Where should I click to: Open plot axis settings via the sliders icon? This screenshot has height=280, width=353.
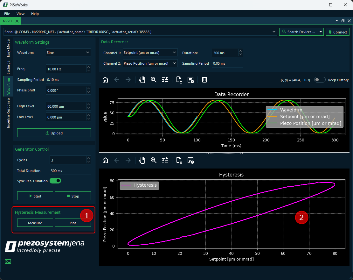(x=165, y=80)
